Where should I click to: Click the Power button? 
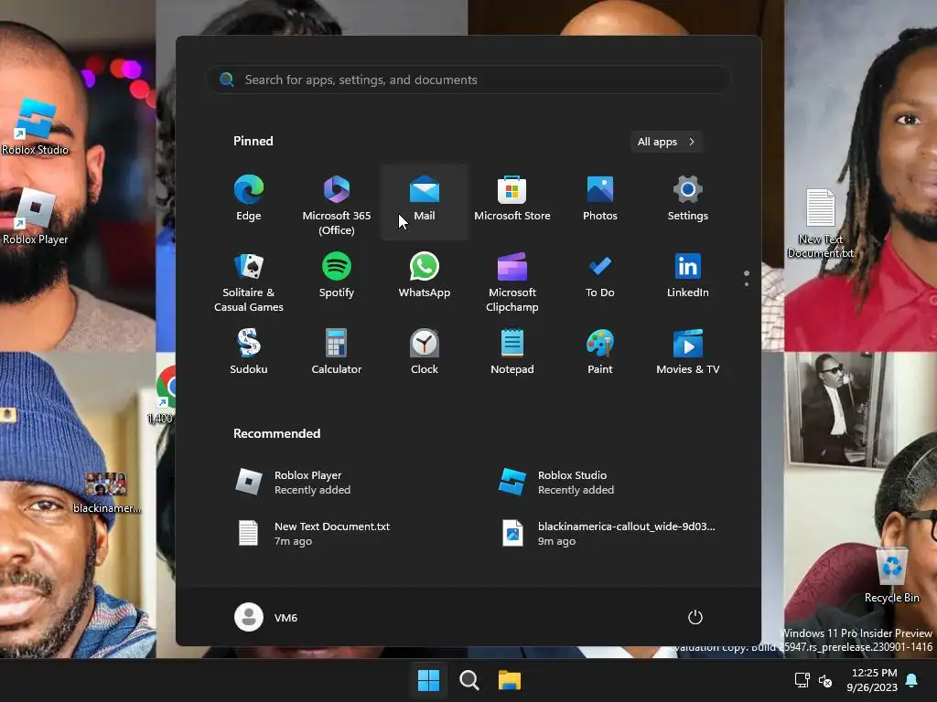695,617
